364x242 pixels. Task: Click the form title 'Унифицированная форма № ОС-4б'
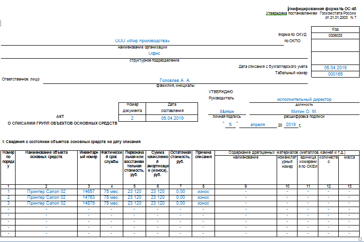[x=322, y=9]
